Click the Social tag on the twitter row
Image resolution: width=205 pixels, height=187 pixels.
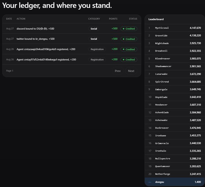(x=94, y=39)
